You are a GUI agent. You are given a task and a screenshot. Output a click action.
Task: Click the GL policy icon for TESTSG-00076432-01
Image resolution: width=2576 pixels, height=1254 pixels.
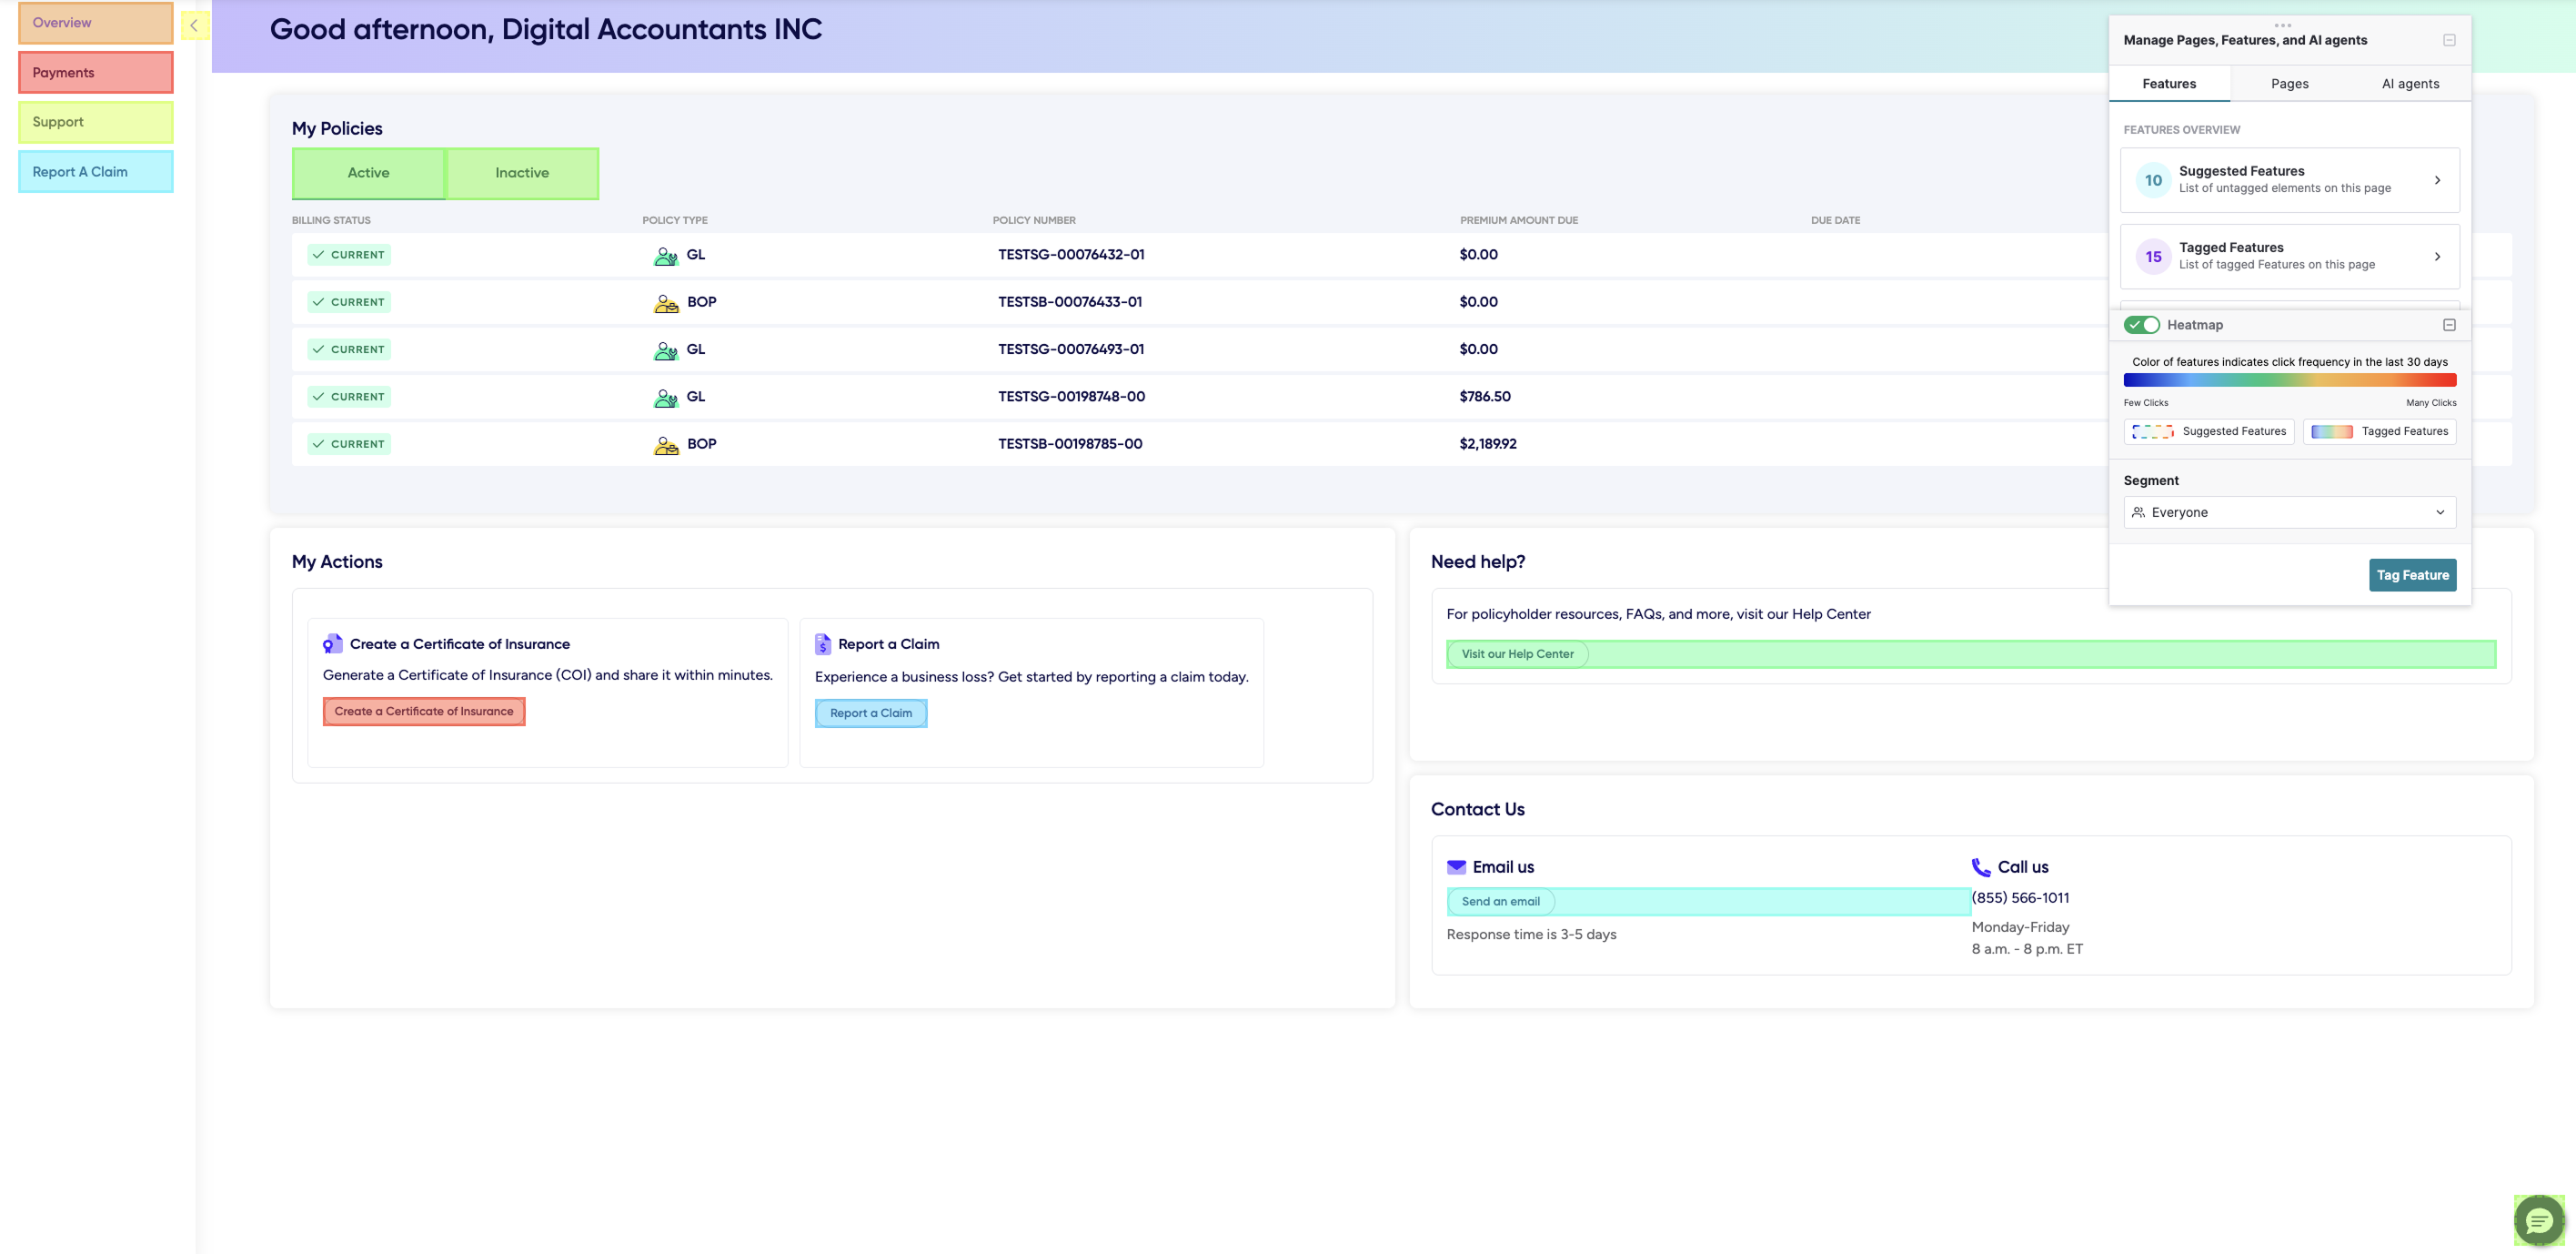point(666,255)
